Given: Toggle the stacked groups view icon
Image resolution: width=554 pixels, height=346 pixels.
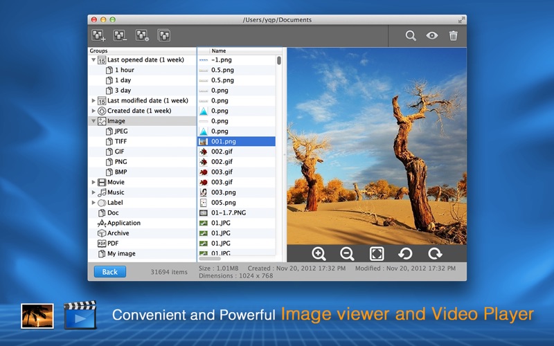Looking at the screenshot, I should tap(164, 35).
